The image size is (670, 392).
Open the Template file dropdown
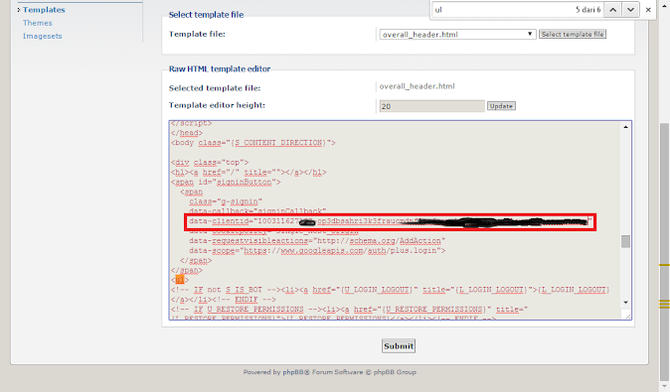[457, 34]
